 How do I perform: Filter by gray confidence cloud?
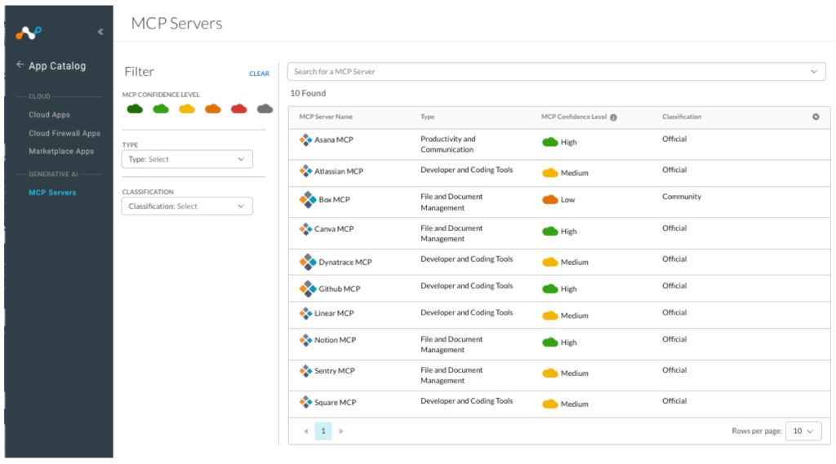click(x=265, y=109)
